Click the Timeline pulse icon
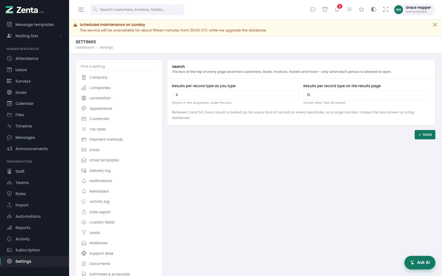 click(9, 126)
